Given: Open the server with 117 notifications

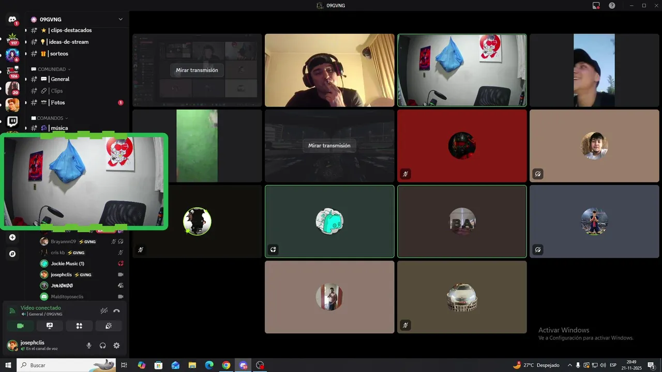Looking at the screenshot, I should 12,38.
